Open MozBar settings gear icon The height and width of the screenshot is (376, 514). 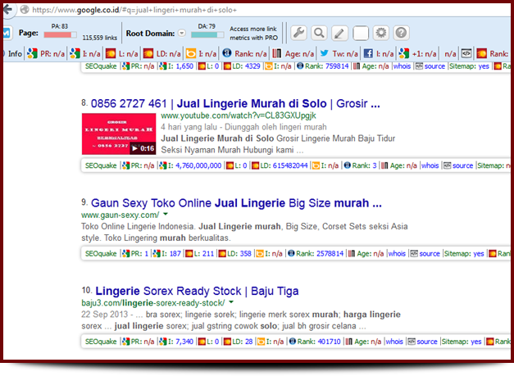tap(380, 33)
